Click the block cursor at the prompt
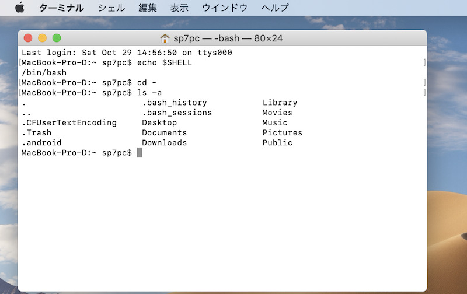Screen dimensions: 467x294 click(x=140, y=153)
